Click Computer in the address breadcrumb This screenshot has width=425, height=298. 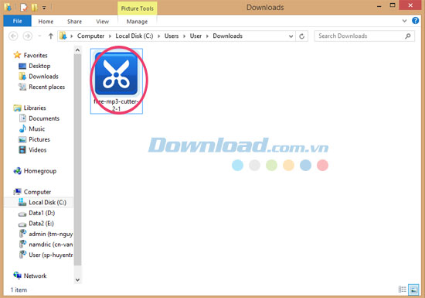coord(90,36)
